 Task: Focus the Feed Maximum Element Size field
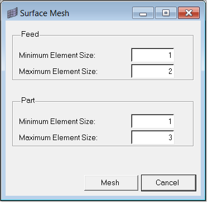click(x=153, y=71)
